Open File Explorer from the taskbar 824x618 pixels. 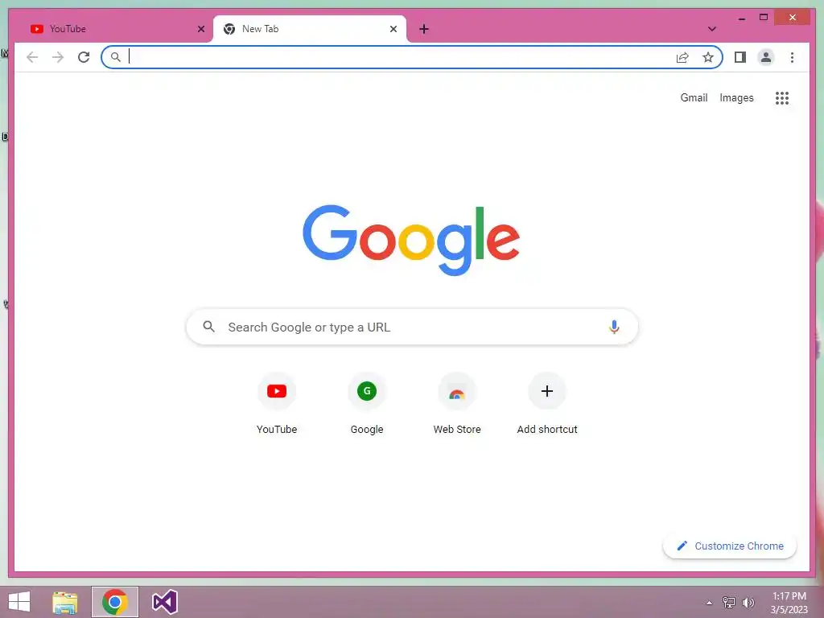tap(64, 602)
